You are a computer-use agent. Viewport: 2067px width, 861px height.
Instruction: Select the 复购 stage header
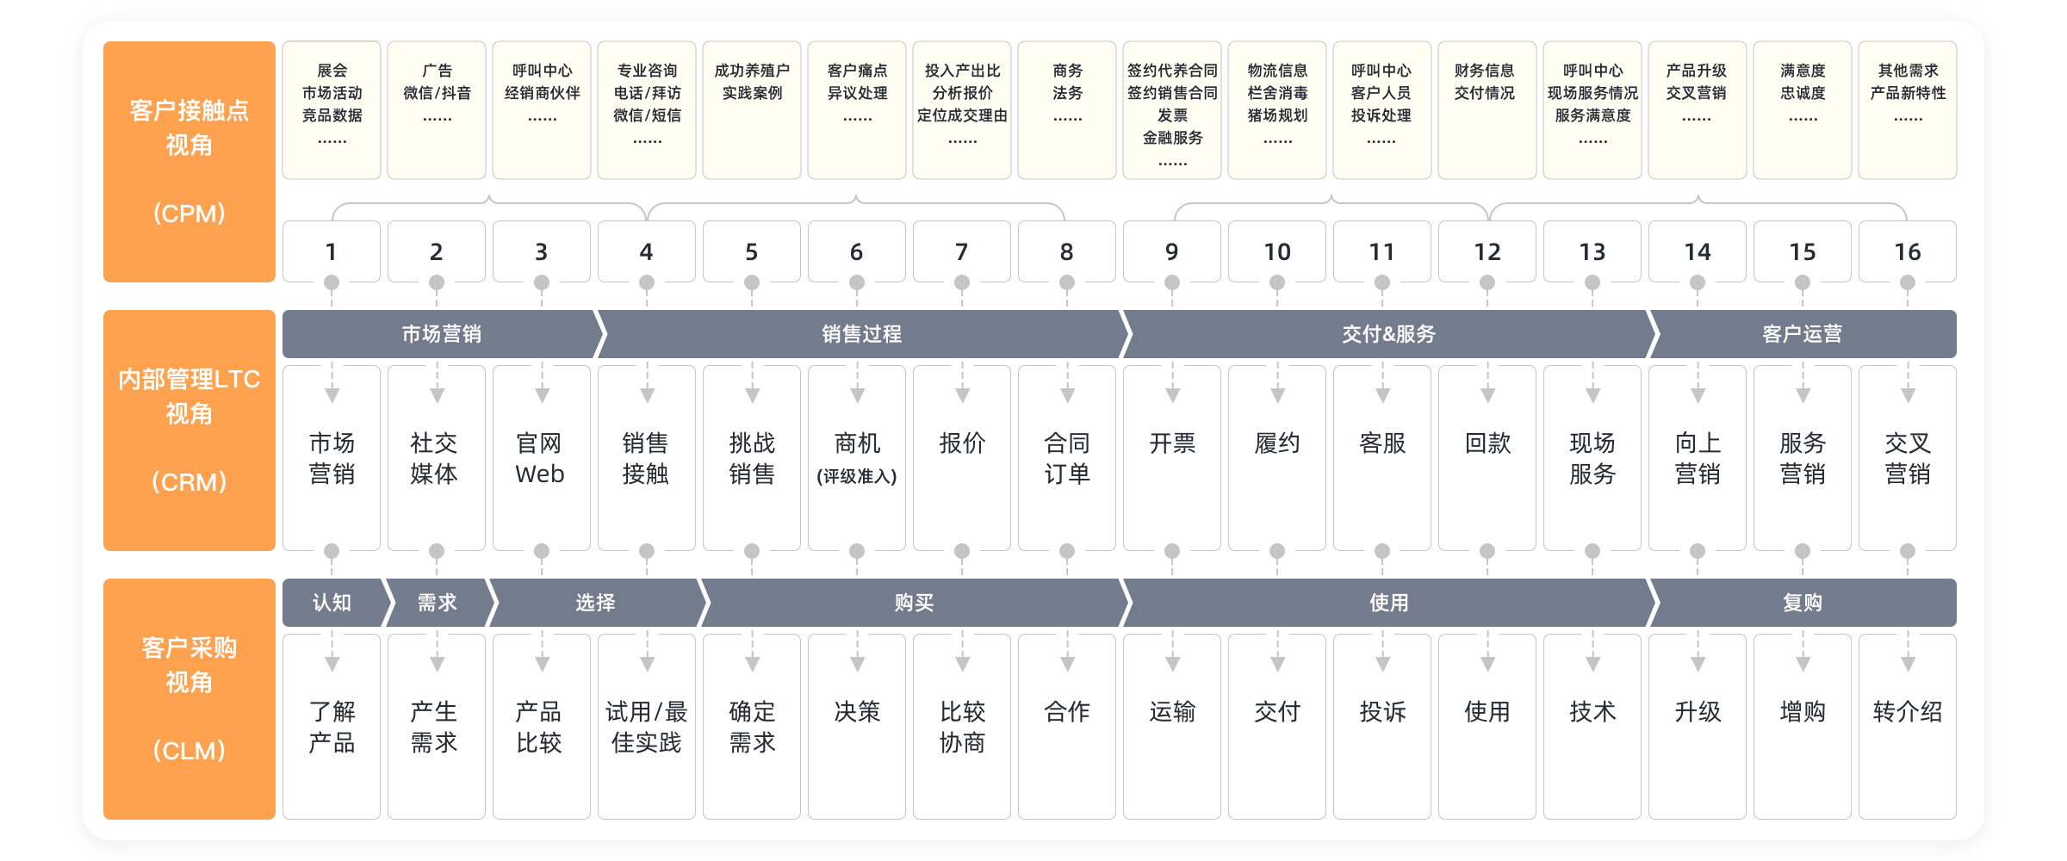pyautogui.click(x=1802, y=603)
